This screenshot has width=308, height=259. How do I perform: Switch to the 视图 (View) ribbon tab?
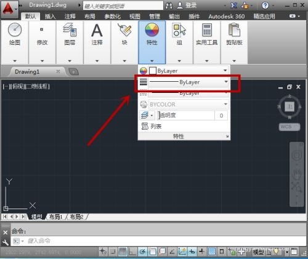135,17
